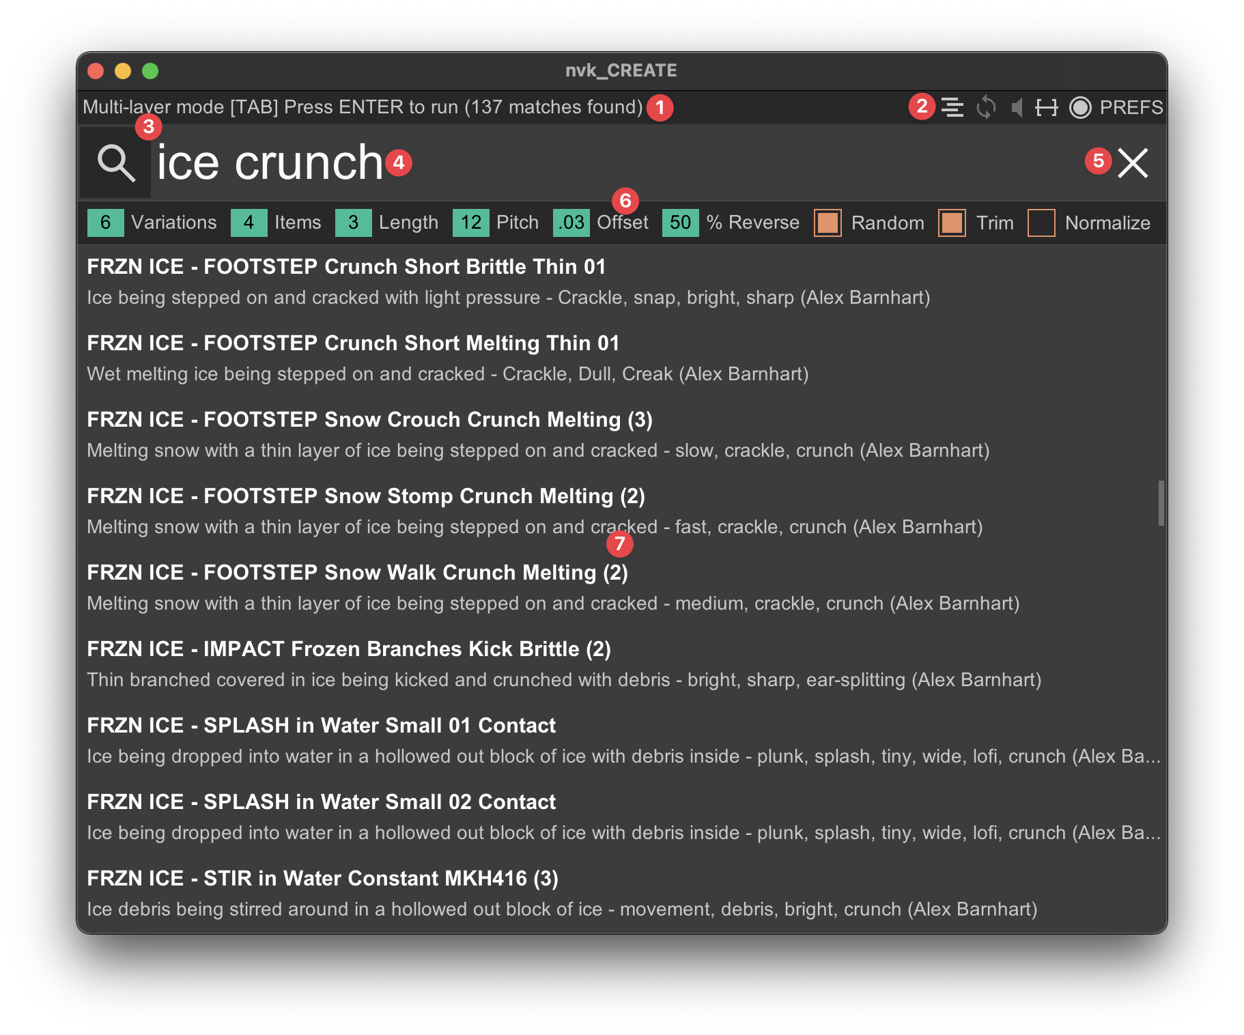The width and height of the screenshot is (1244, 1035).
Task: Adjust the Pitch value of 12
Action: coord(470,223)
